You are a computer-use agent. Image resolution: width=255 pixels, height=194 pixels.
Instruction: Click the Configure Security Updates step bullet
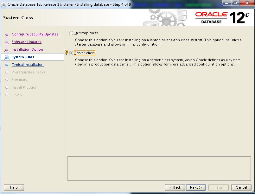tap(7, 34)
